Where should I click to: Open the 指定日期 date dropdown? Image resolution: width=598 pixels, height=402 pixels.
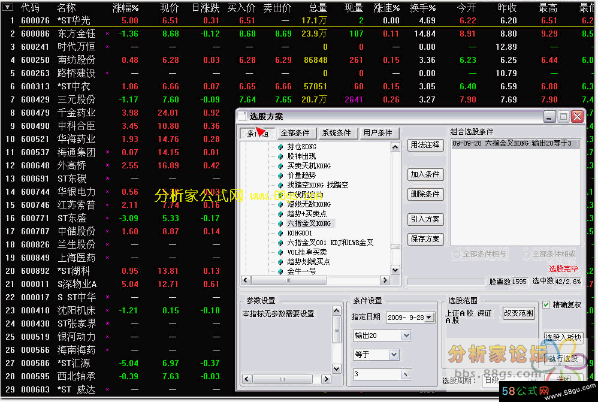[x=430, y=318]
